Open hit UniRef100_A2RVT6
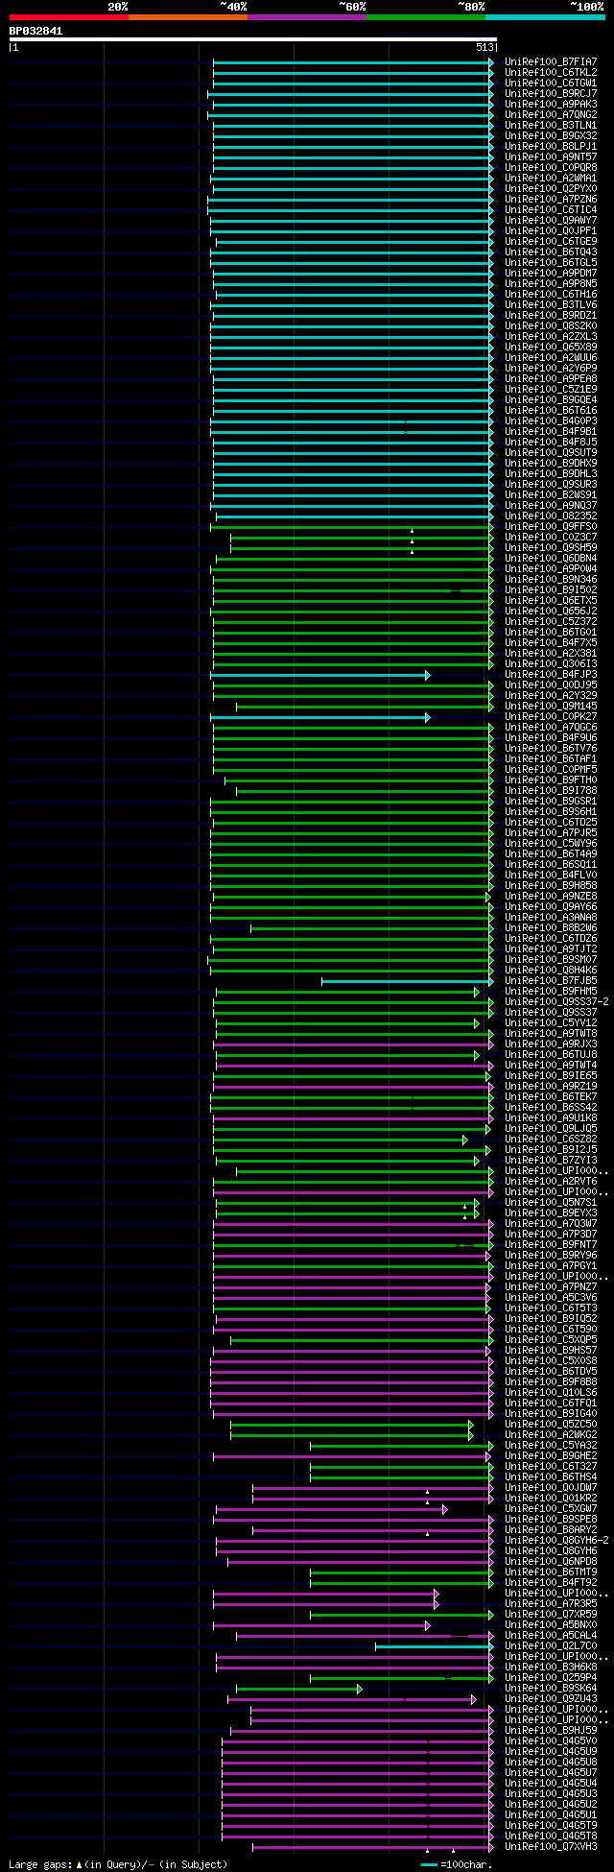Image resolution: width=614 pixels, height=1872 pixels. (551, 1181)
